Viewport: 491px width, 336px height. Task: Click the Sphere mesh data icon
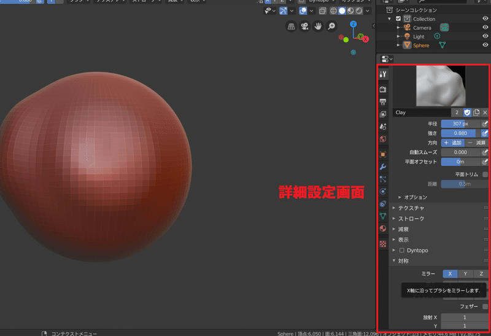[x=442, y=45]
